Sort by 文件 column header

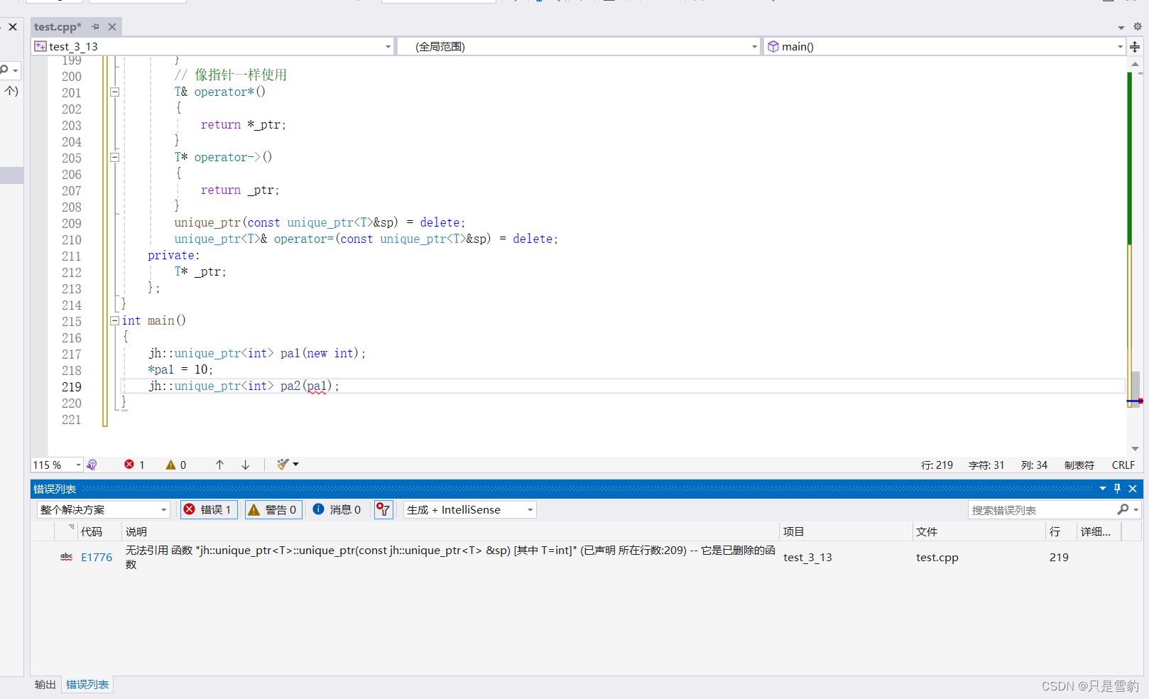point(979,532)
